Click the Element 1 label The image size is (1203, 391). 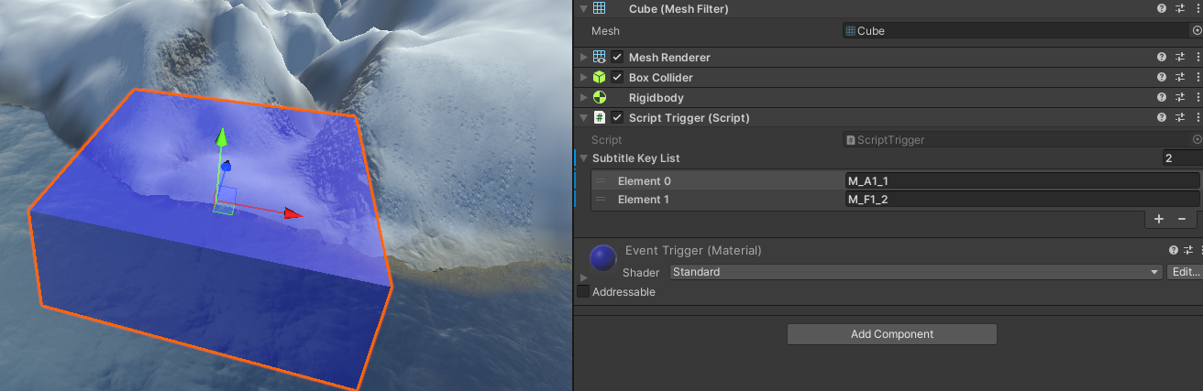tap(644, 200)
